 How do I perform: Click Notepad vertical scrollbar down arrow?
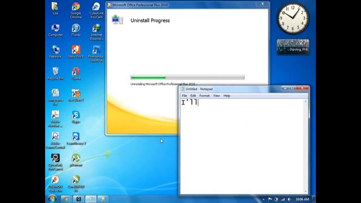tap(306, 192)
